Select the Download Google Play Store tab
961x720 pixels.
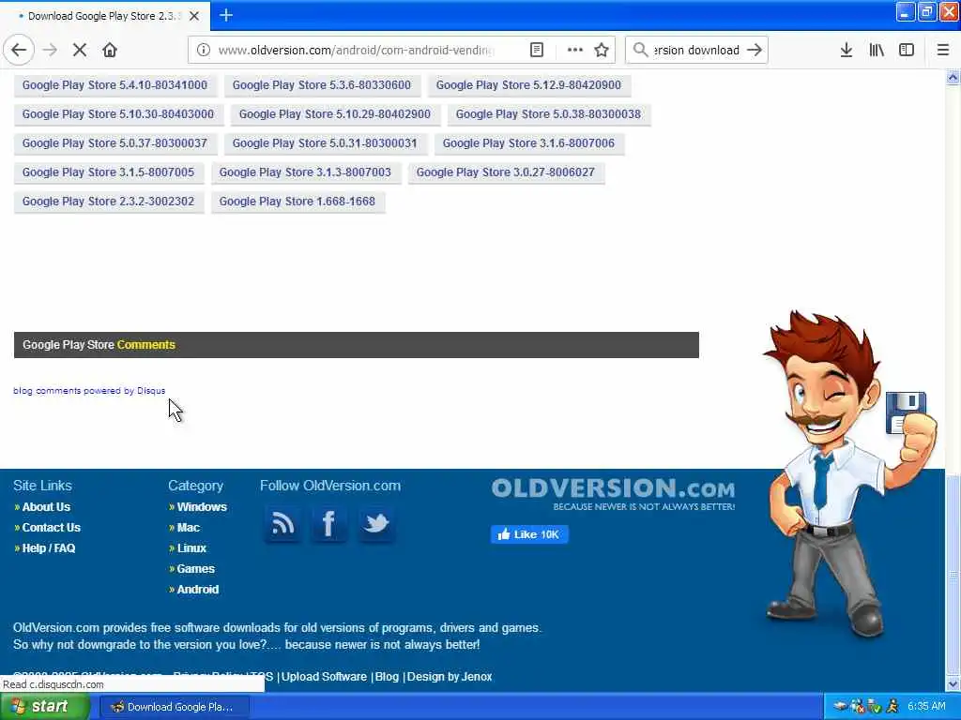(x=105, y=16)
